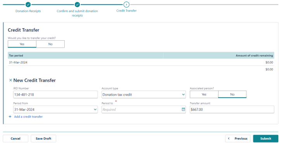Select No for transfer your credit
The width and height of the screenshot is (284, 144).
[50, 44]
